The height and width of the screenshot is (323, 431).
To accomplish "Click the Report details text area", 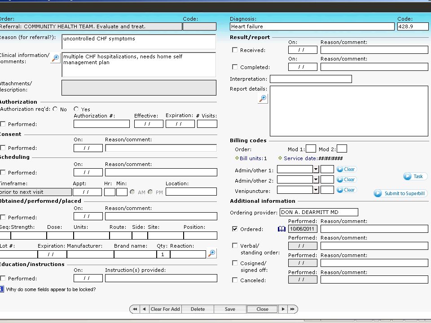I will click(x=349, y=111).
